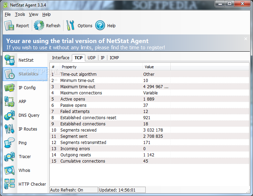Viewport: 253px width, 196px height.
Task: Switch to the UDP tab
Action: [91, 58]
